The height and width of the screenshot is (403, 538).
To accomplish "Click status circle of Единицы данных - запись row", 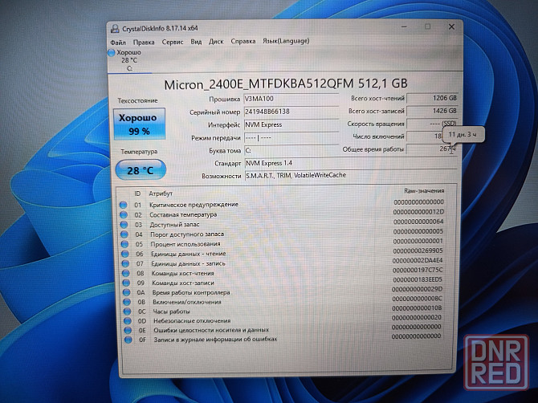I will pos(125,264).
